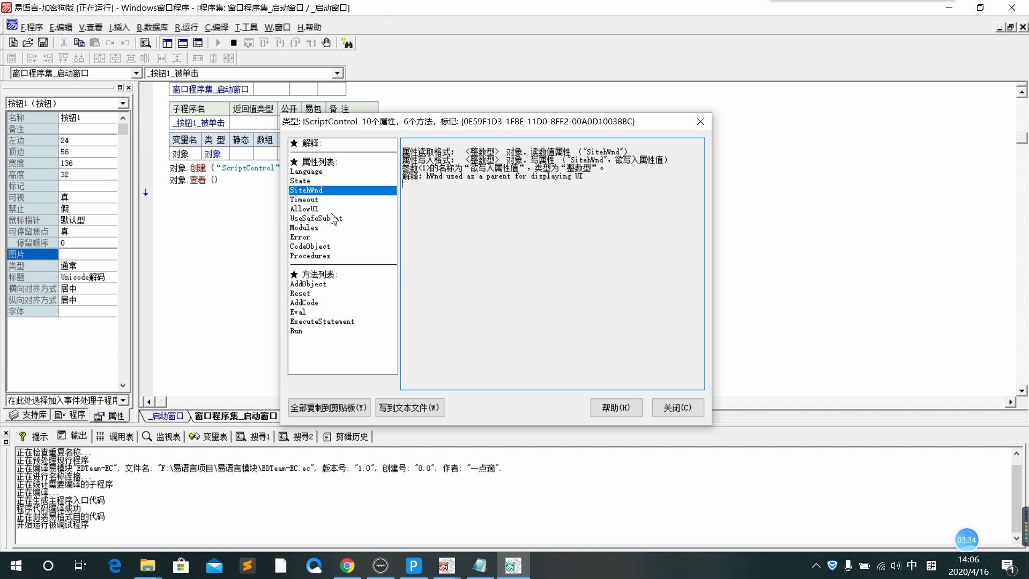The image size is (1029, 579).
Task: Open the 帮助 menu
Action: tap(308, 27)
